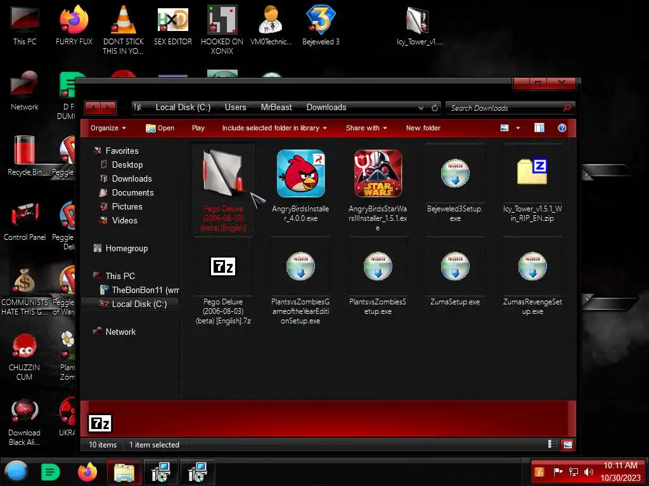Launch COMMUNISTS HATE THIS G money bag shortcut
Image resolution: width=649 pixels, height=486 pixels.
[25, 291]
